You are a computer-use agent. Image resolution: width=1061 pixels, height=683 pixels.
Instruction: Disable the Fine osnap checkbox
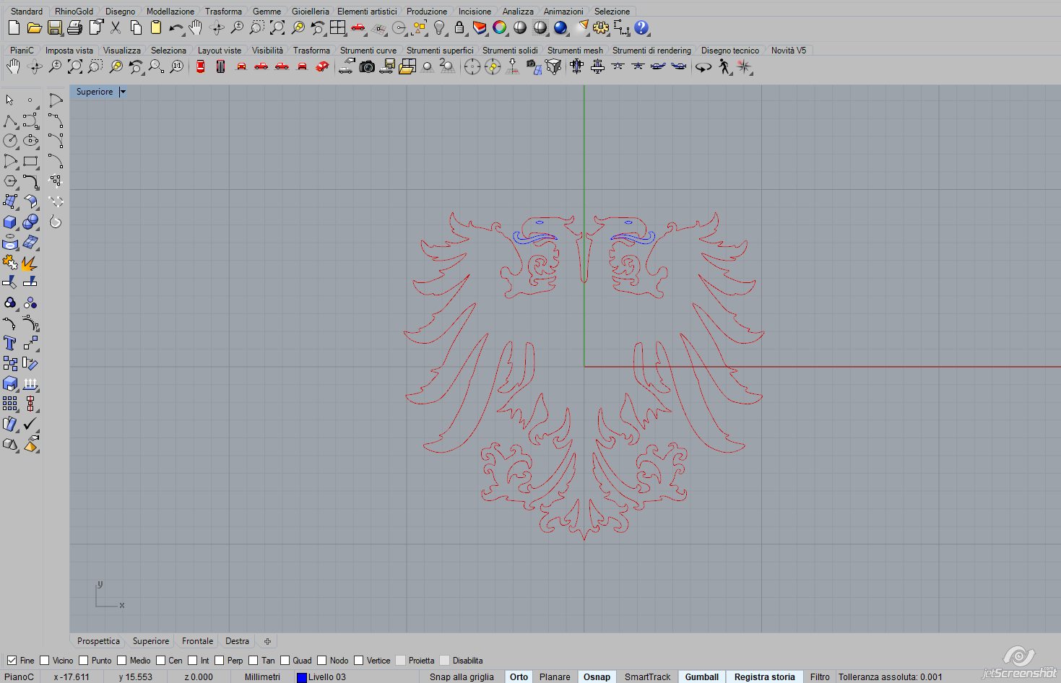[x=12, y=661]
